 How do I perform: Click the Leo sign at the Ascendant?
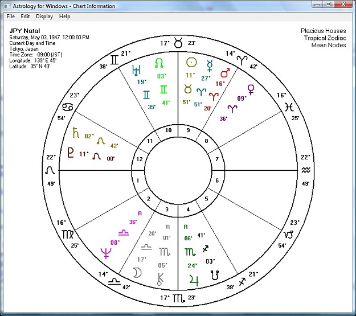click(x=50, y=170)
